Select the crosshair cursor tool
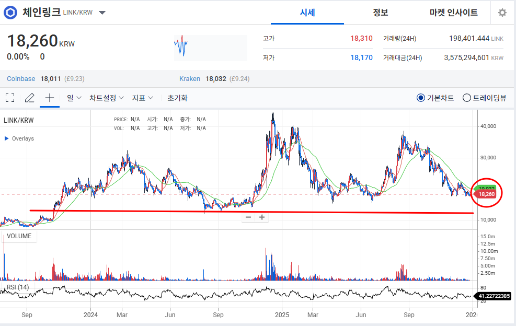The image size is (516, 326). click(50, 98)
